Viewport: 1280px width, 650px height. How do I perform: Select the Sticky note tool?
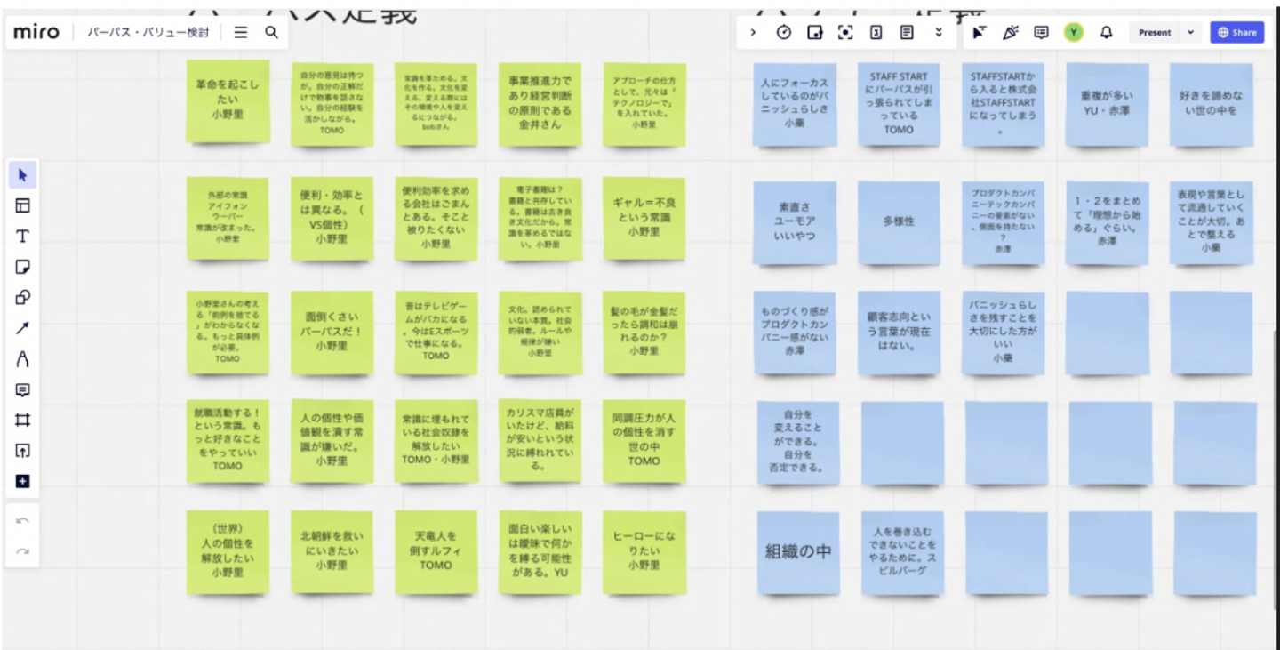(x=22, y=267)
